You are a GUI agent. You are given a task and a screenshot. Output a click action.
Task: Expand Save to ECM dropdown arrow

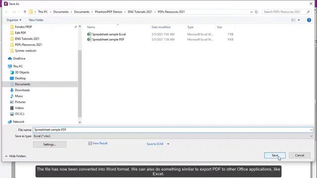168,144
